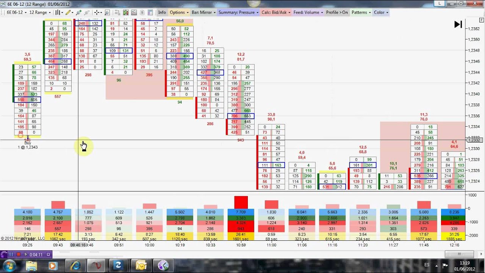485x273 pixels.
Task: Open the 12 Range interval dropdown
Action: point(40,13)
